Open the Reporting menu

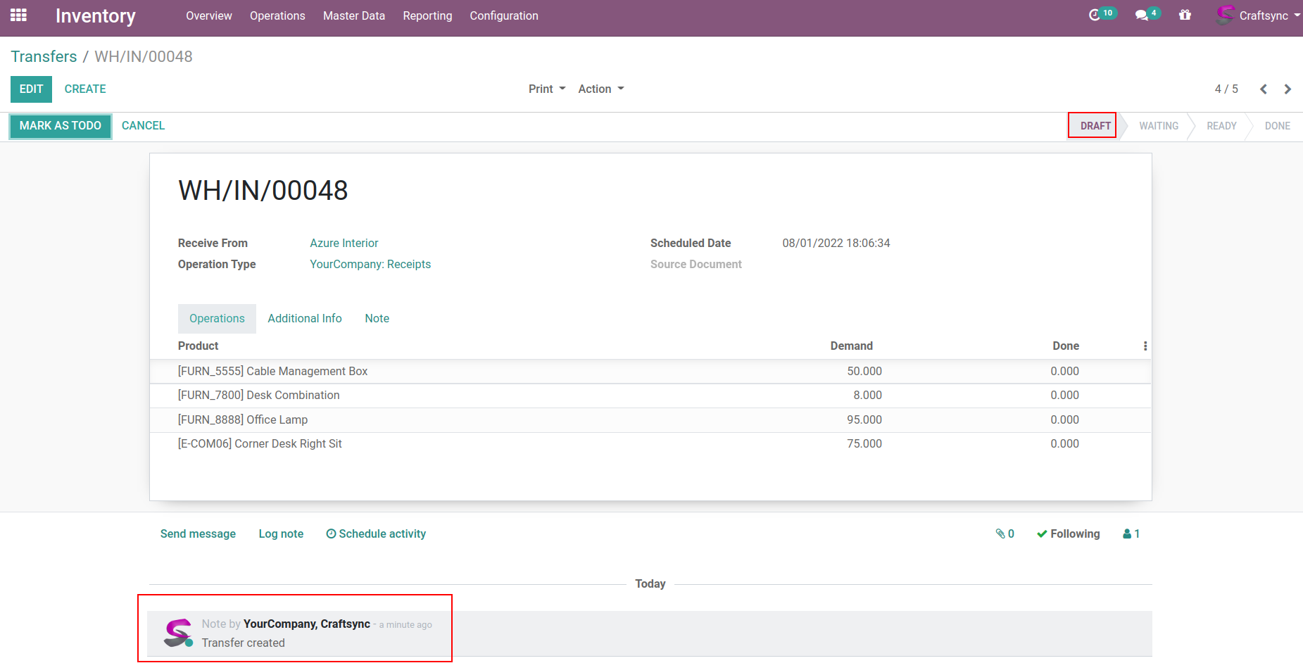[x=427, y=15]
